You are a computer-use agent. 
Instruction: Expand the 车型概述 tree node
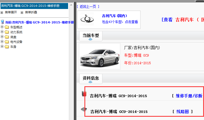2,27
